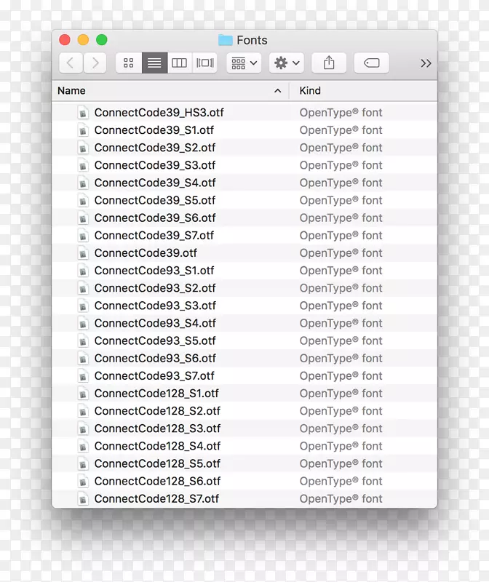Show more toolbar items with double chevron
Screen dimensions: 489x582
(x=426, y=63)
